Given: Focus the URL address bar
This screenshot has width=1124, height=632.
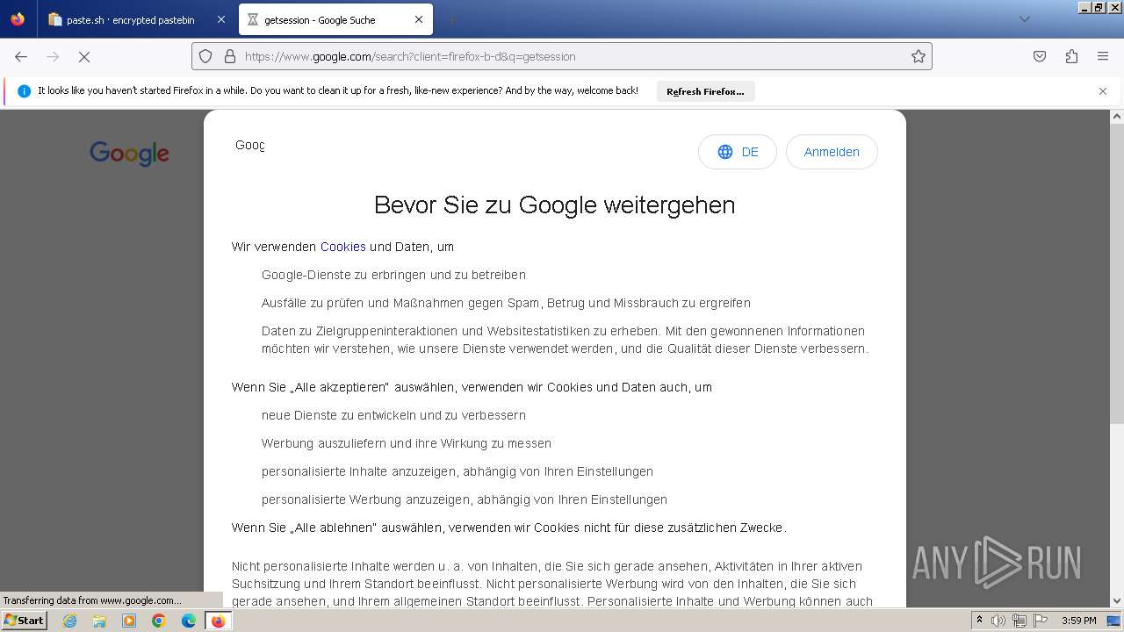Looking at the screenshot, I should click(562, 56).
